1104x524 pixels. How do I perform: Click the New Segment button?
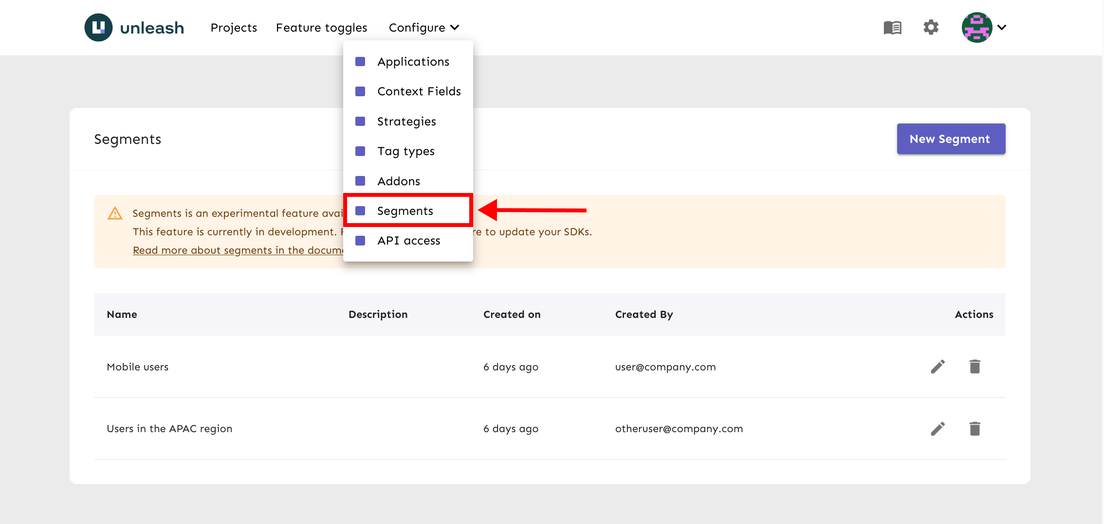pyautogui.click(x=951, y=139)
